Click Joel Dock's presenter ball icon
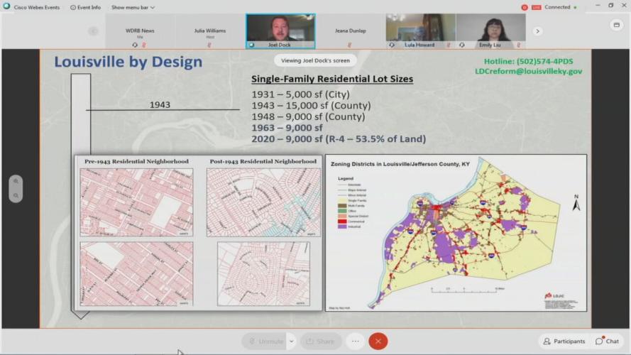631x355 pixels. 251,45
